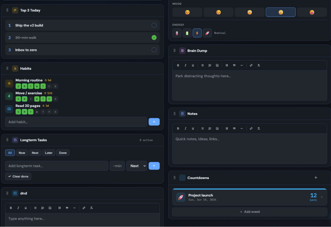Expand the Project launch countdown chevron
331x227 pixels.
pos(322,197)
